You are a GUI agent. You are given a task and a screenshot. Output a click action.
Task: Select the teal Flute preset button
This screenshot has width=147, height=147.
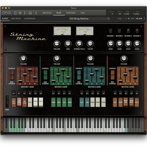[82, 102]
